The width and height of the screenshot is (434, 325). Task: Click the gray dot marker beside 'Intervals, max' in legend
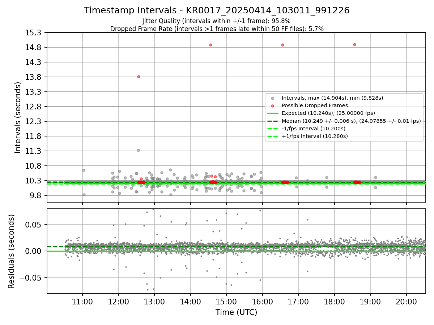pyautogui.click(x=273, y=98)
